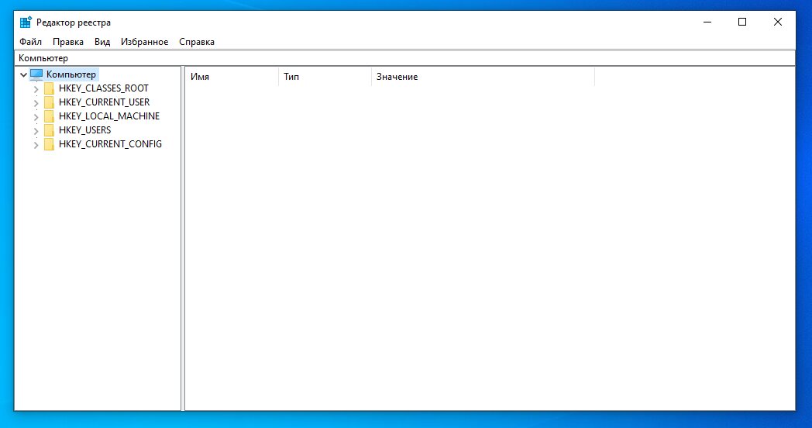Select HKEY_CURRENT_CONFIG in the tree
This screenshot has height=428, width=812.
coord(110,144)
